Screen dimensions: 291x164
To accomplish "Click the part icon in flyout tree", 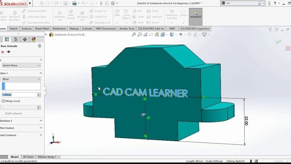I will coord(51,35).
